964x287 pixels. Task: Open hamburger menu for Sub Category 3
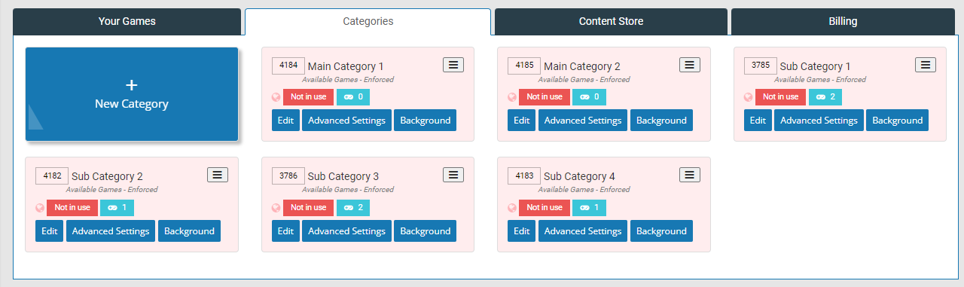453,175
